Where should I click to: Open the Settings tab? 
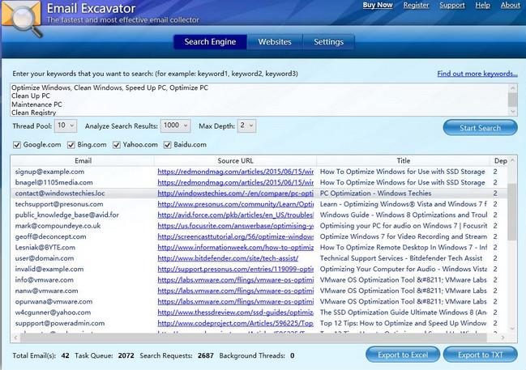(x=328, y=42)
